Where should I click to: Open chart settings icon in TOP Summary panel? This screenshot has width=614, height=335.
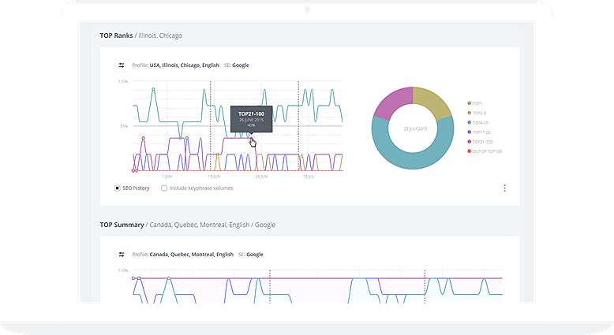122,255
